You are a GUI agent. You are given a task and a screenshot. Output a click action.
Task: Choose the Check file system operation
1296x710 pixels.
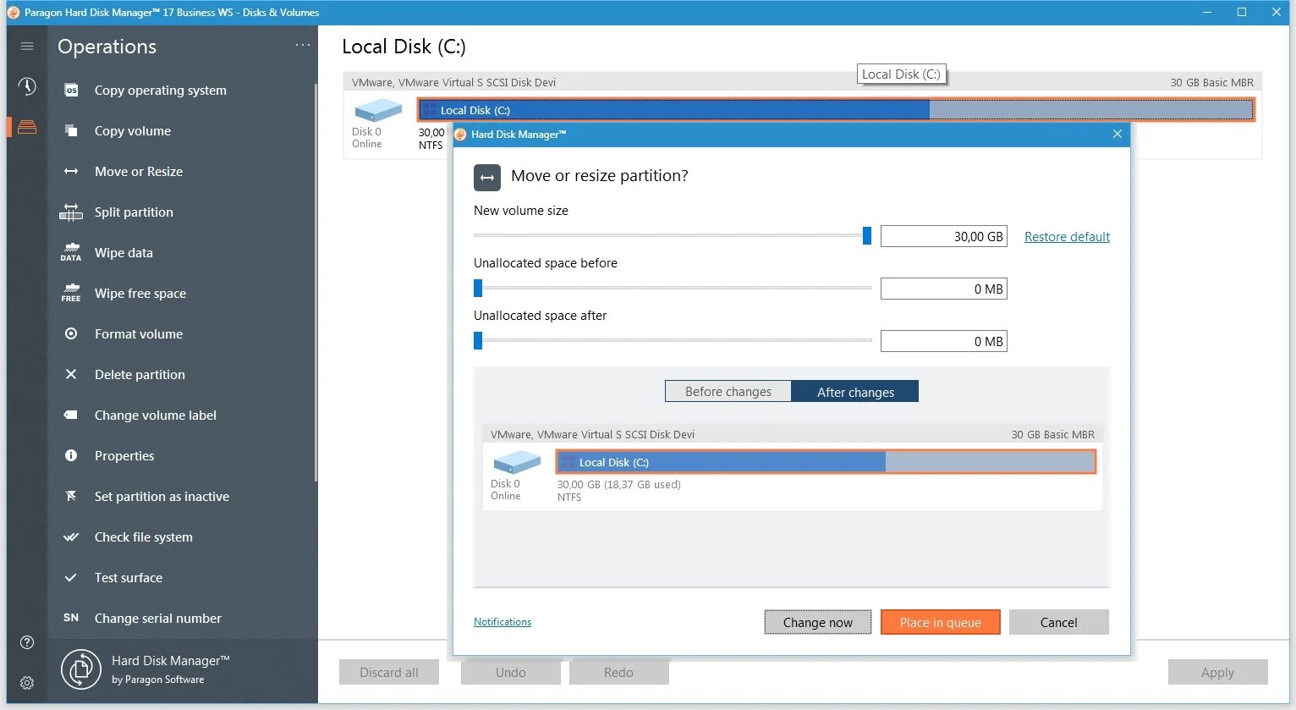tap(144, 537)
